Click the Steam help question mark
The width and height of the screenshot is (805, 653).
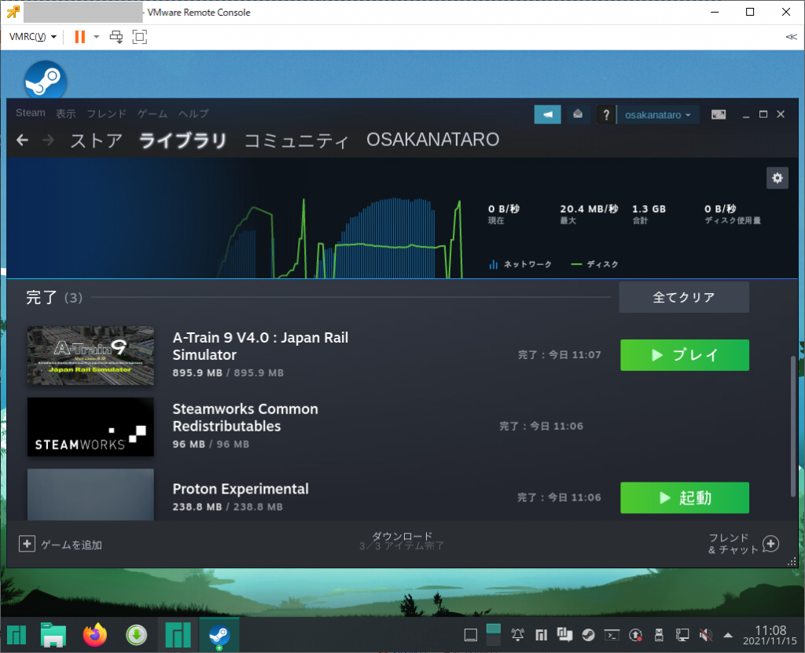point(606,115)
